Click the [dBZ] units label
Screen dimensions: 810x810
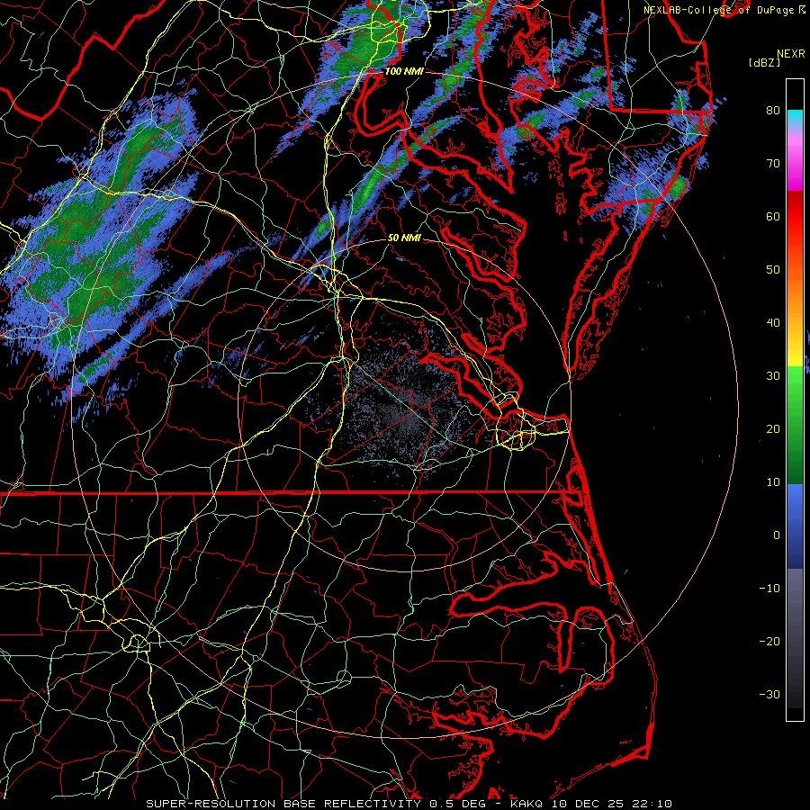[764, 62]
